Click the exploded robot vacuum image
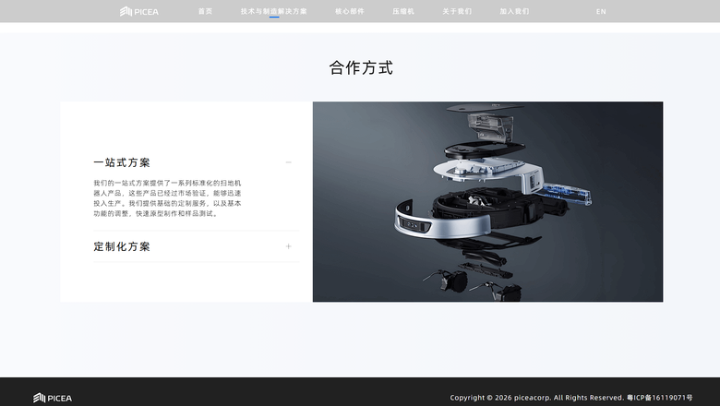The height and width of the screenshot is (406, 720). 487,202
